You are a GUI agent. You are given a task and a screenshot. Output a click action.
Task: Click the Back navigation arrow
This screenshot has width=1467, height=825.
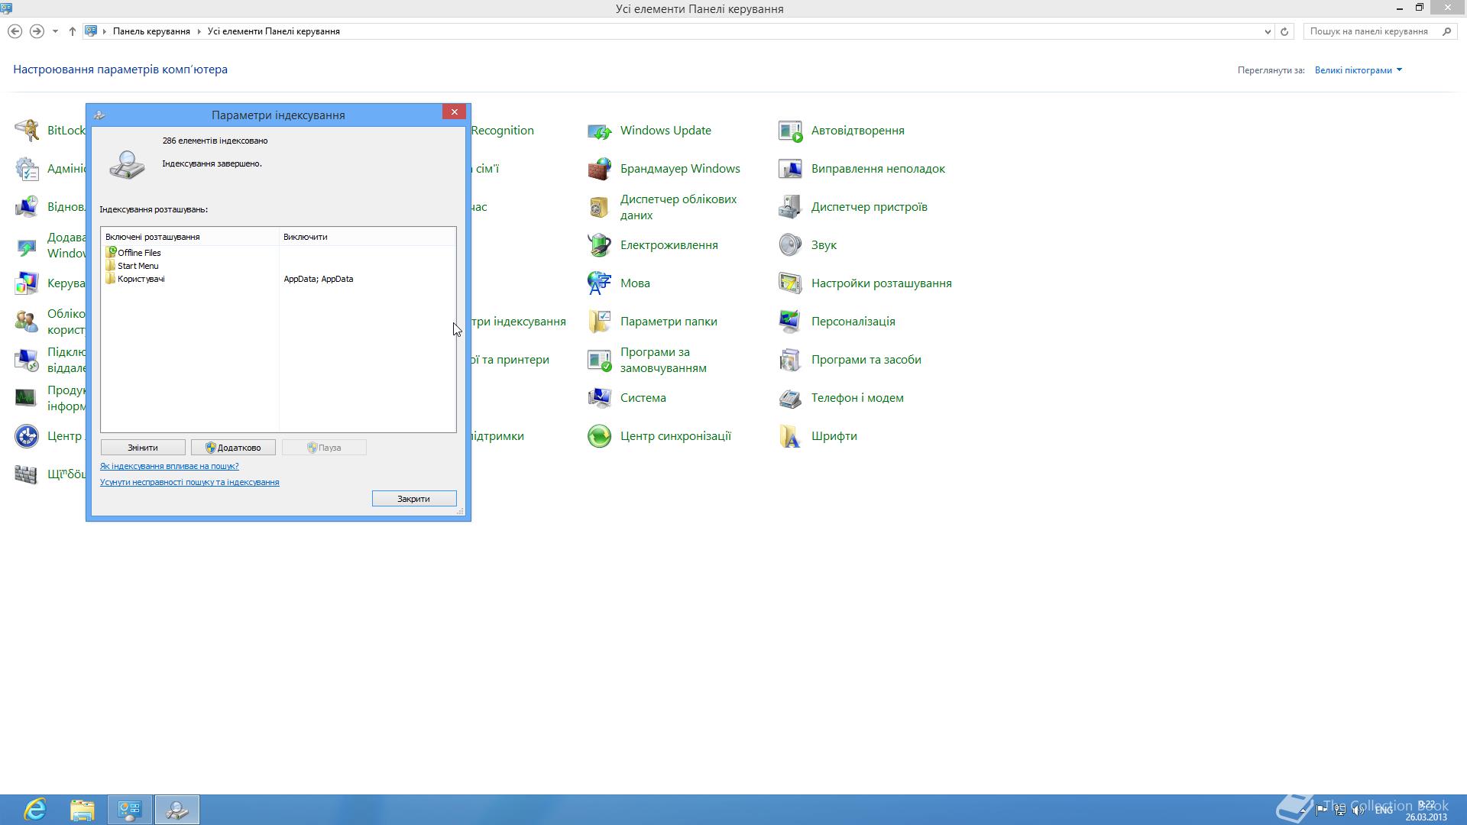click(15, 31)
